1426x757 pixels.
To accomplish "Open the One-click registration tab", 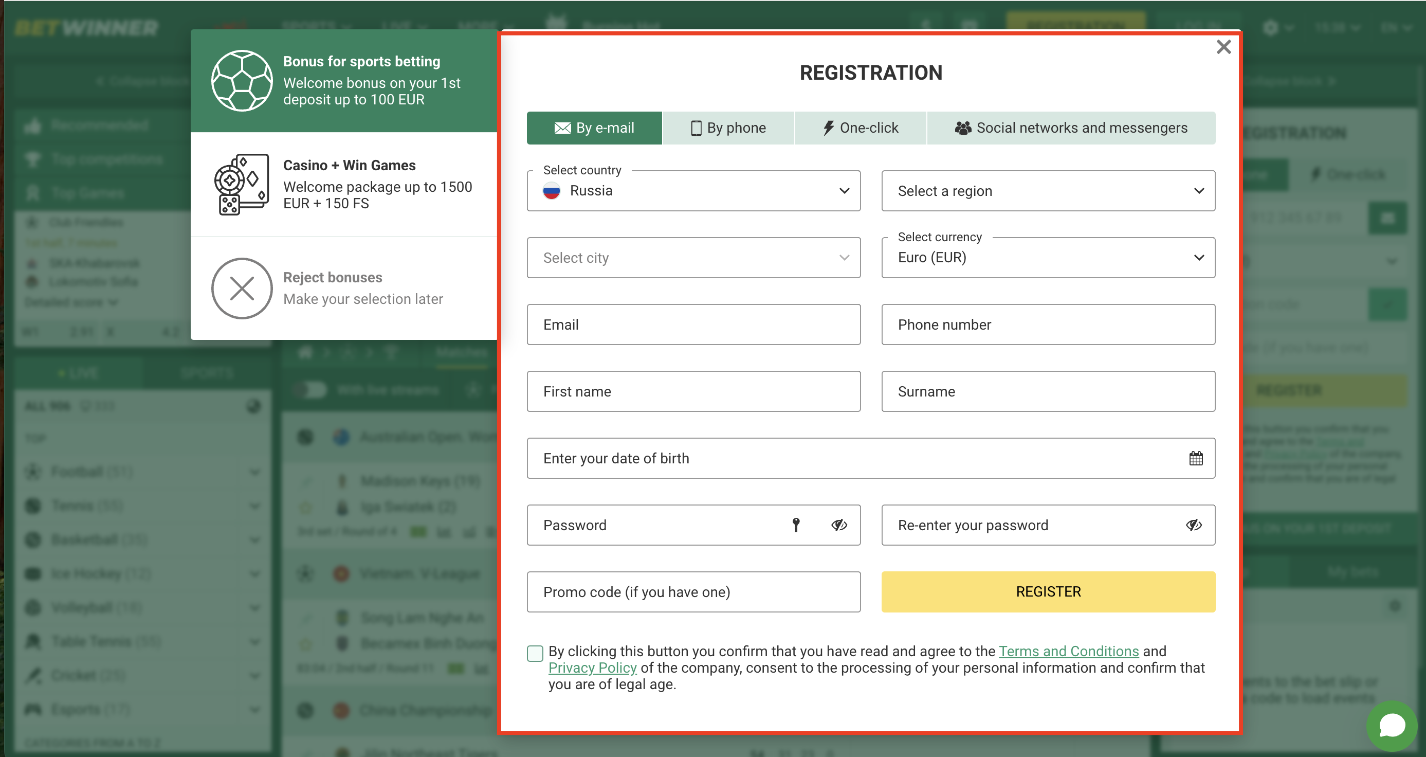I will tap(860, 128).
